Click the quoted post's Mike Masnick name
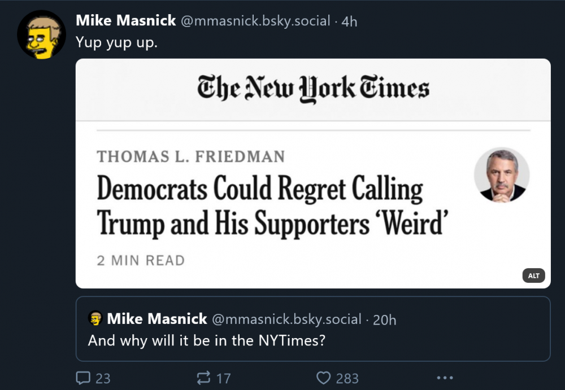The height and width of the screenshot is (390, 565). tap(157, 319)
